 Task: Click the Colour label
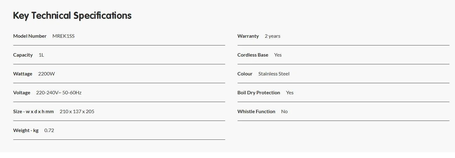click(x=245, y=74)
